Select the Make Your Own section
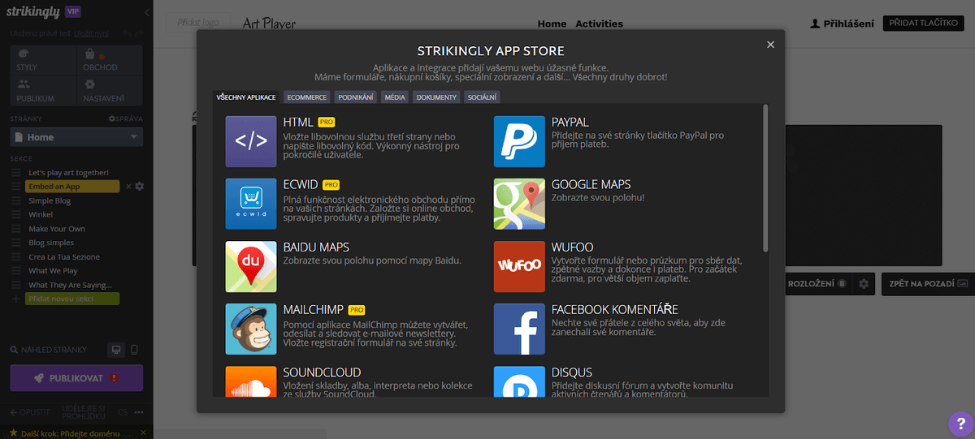Viewport: 975px width, 439px height. [x=57, y=229]
